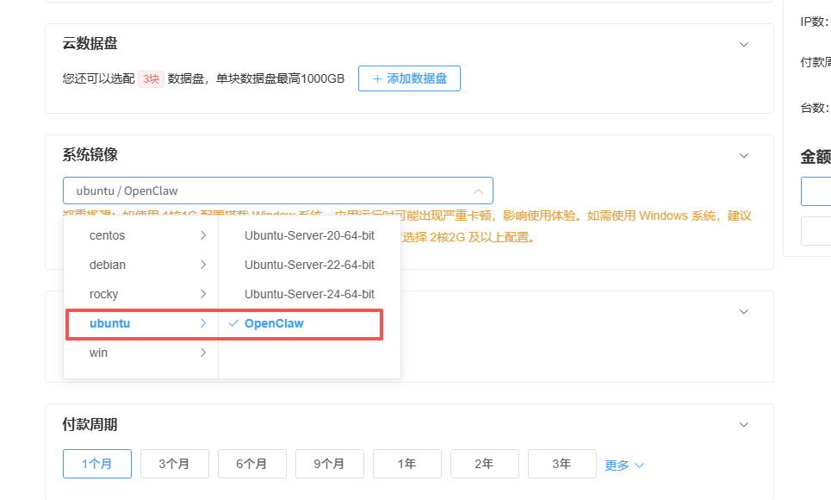Image resolution: width=831 pixels, height=500 pixels.
Task: Select the 1个月 payment period
Action: point(97,464)
